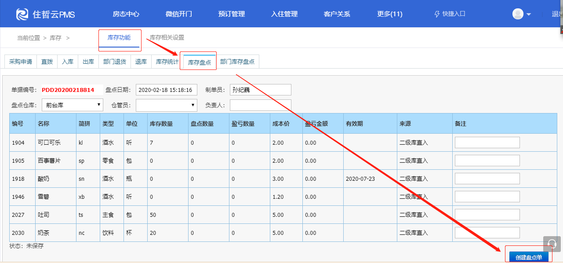This screenshot has height=263, width=563.
Task: Open the 出库 tab
Action: [88, 62]
